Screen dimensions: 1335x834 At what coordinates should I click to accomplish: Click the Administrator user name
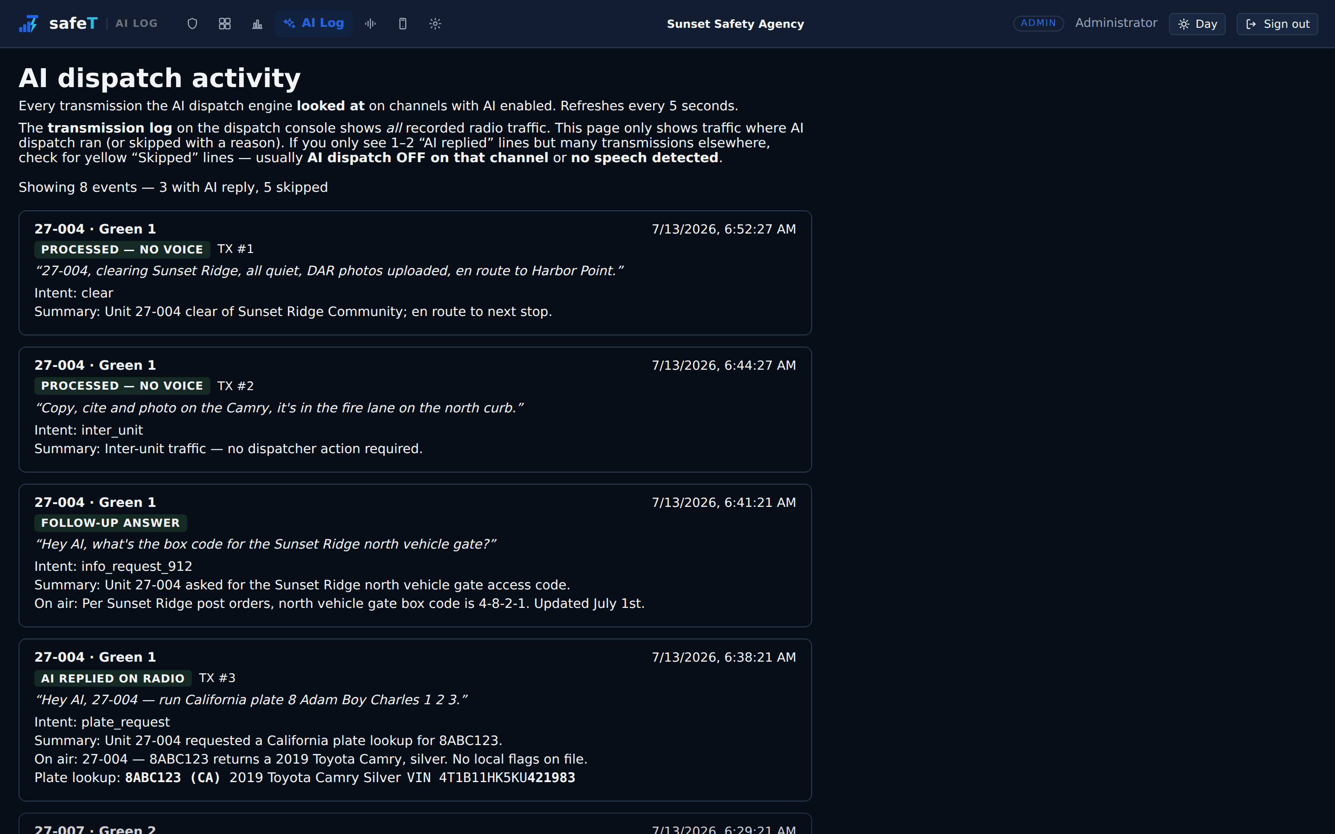tap(1116, 23)
